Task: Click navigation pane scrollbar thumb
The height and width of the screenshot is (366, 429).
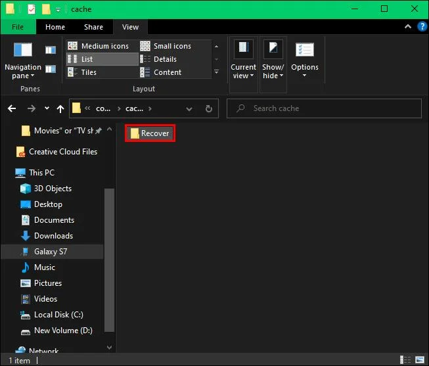Action: (x=110, y=260)
